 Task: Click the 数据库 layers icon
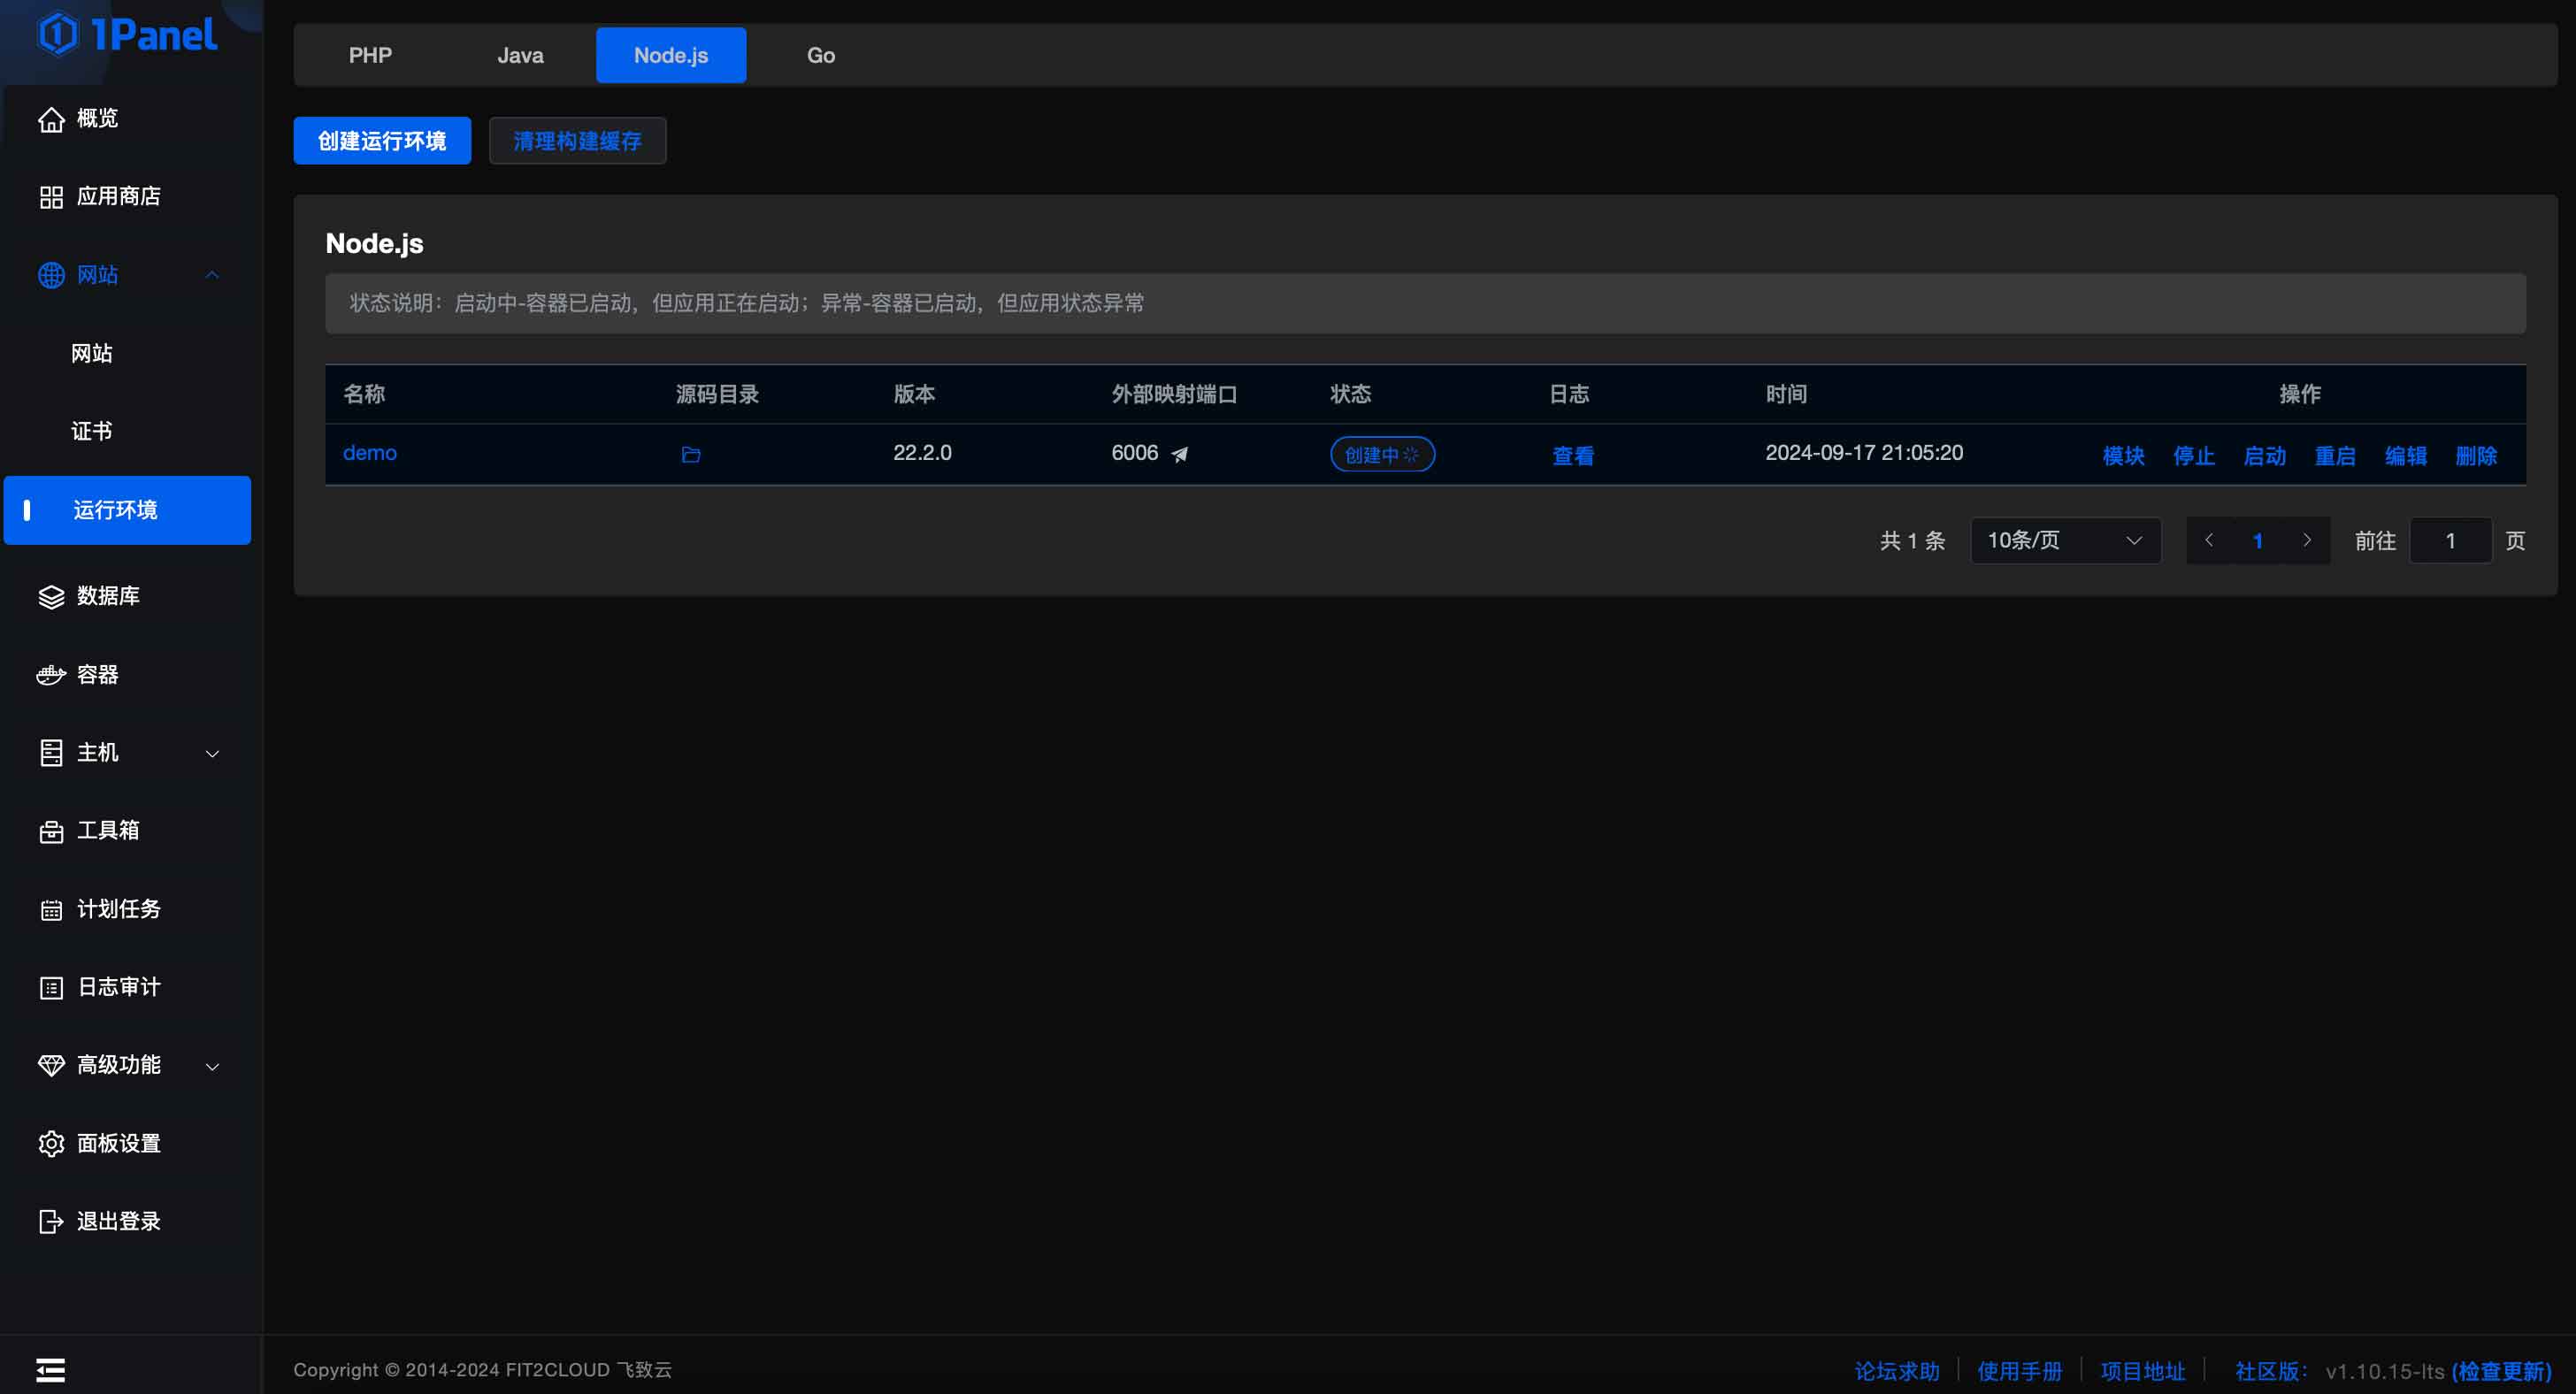51,597
